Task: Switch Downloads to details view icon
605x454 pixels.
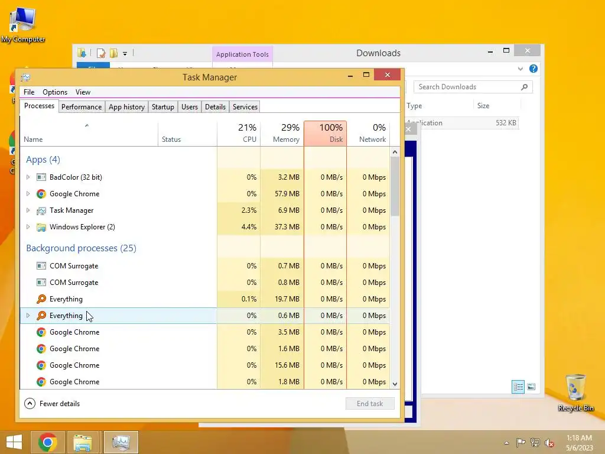Action: [x=518, y=387]
